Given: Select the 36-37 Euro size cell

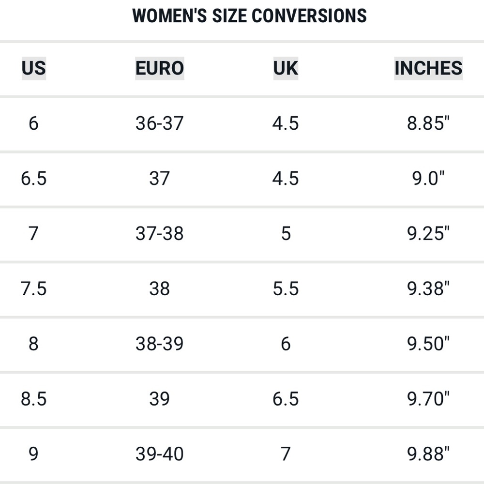Looking at the screenshot, I should [x=160, y=123].
